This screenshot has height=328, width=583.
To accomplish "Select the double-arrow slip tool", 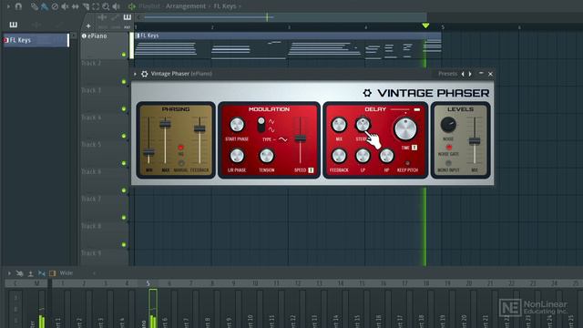I will pyautogui.click(x=75, y=6).
